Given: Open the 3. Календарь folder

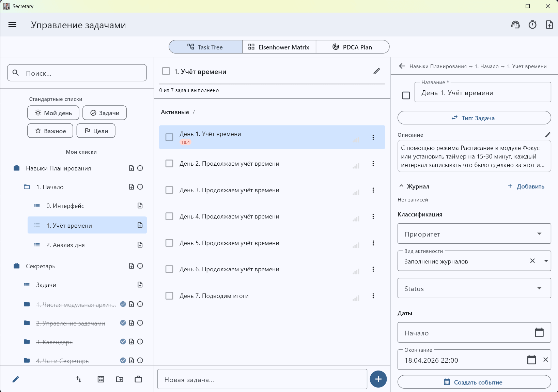Looking at the screenshot, I should click(55, 342).
